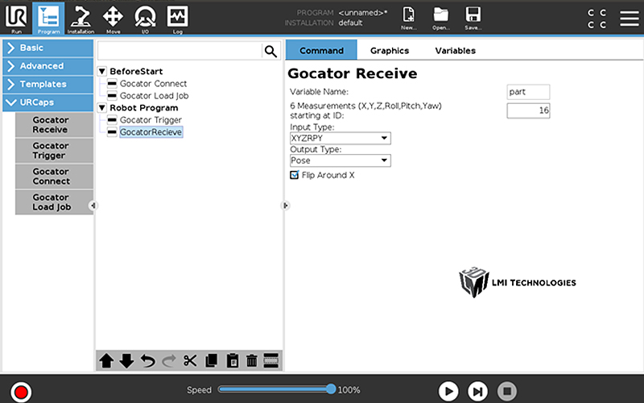The image size is (644, 403).
Task: Adjust the Speed slider handle
Action: click(x=331, y=389)
